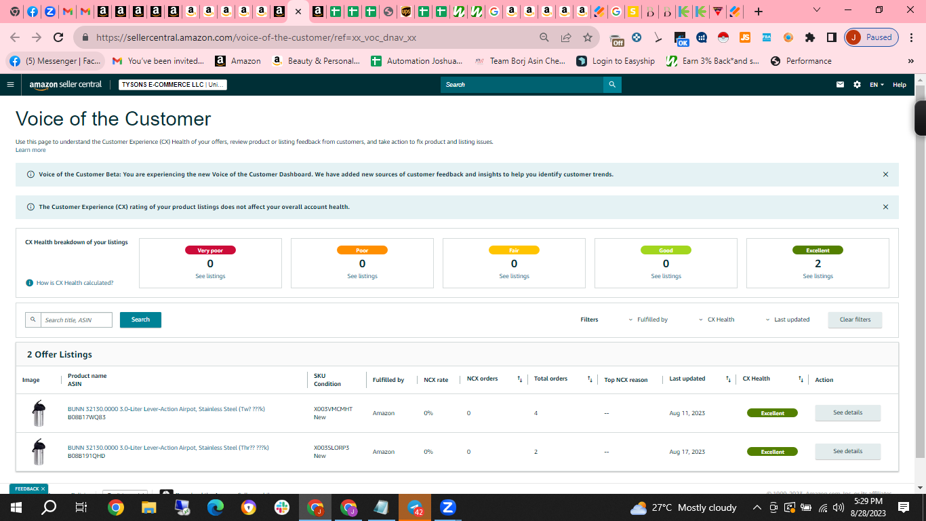
Task: Open the TYSONS E-COMMERCE LLC account switcher
Action: pyautogui.click(x=173, y=85)
